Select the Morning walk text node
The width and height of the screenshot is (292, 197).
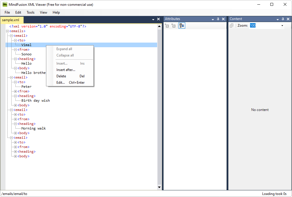click(34, 128)
